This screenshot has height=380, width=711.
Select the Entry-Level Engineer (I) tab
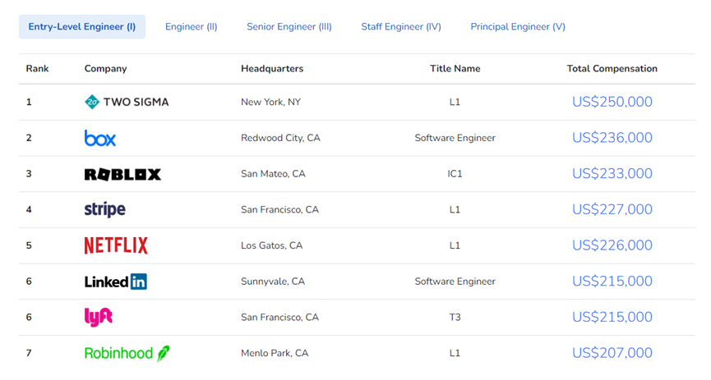coord(82,26)
